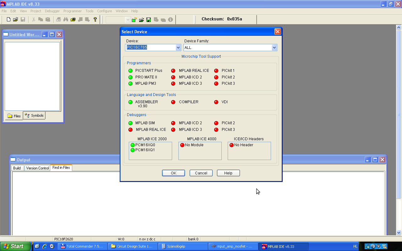402x251 pixels.
Task: Minimize the Output window
Action: coord(368,160)
